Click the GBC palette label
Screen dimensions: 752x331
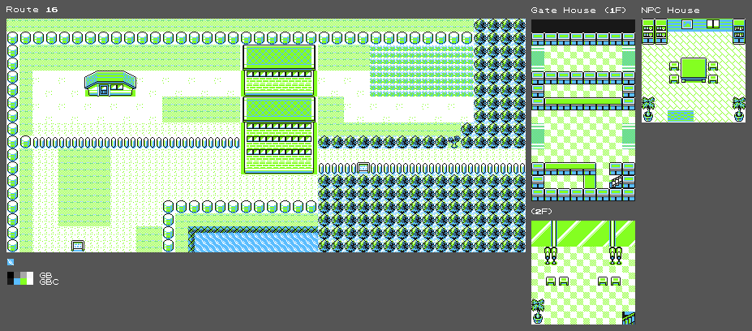[x=49, y=282]
